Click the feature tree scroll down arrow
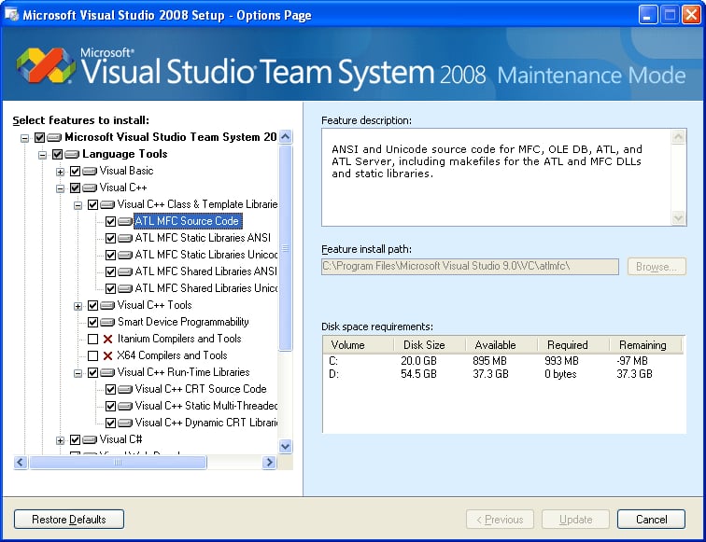 point(286,446)
